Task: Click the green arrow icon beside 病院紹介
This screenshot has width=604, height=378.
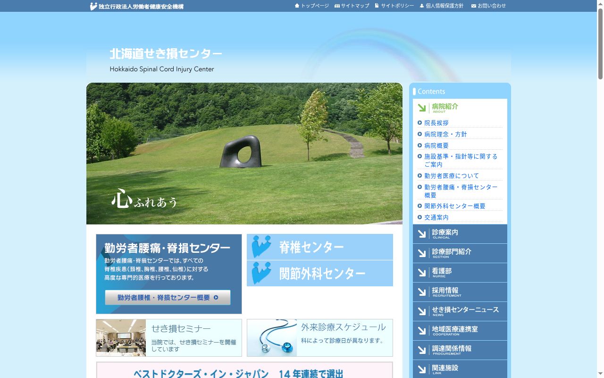Action: (422, 108)
